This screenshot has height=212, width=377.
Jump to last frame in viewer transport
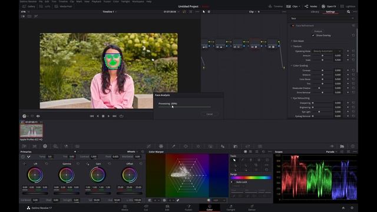click(x=115, y=116)
